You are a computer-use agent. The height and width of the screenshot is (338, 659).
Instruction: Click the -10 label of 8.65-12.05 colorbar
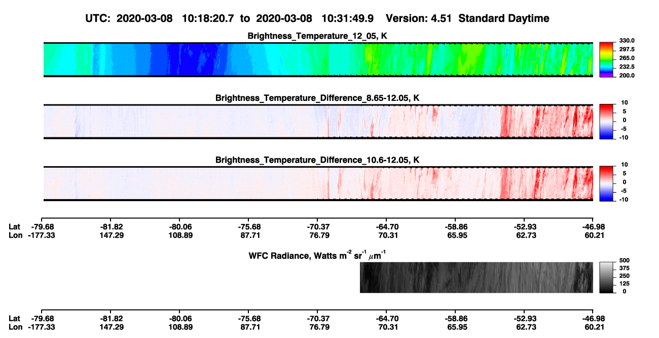[624, 137]
